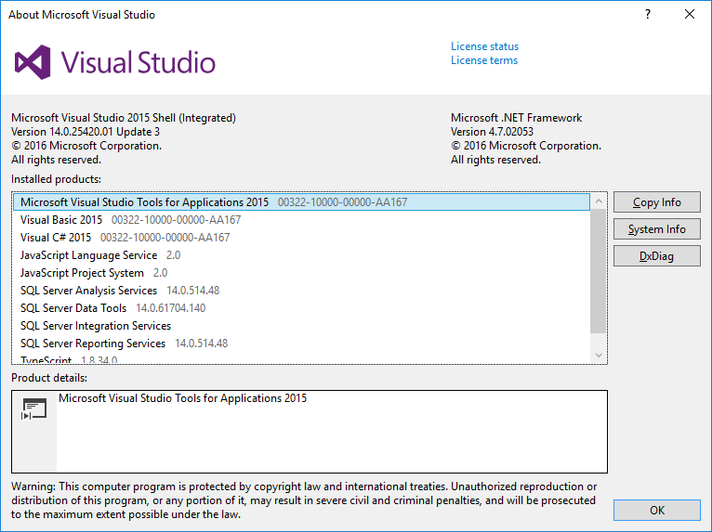The height and width of the screenshot is (532, 712).
Task: Close the About Microsoft Visual Studio dialog
Action: (690, 15)
